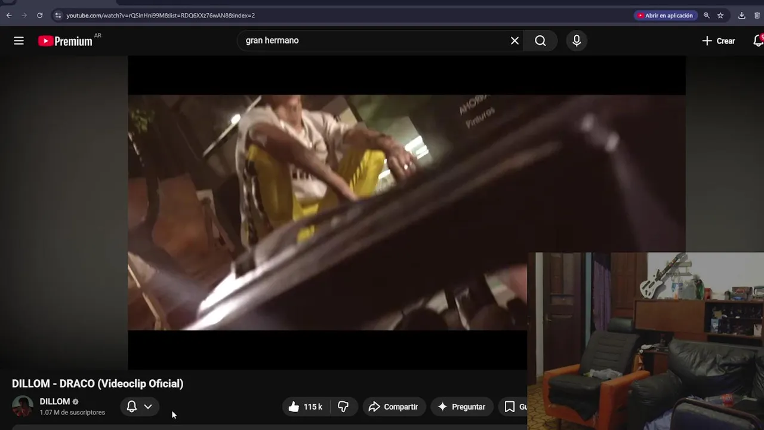The height and width of the screenshot is (430, 764).
Task: Go forward with browser forward arrow
Action: 24,16
